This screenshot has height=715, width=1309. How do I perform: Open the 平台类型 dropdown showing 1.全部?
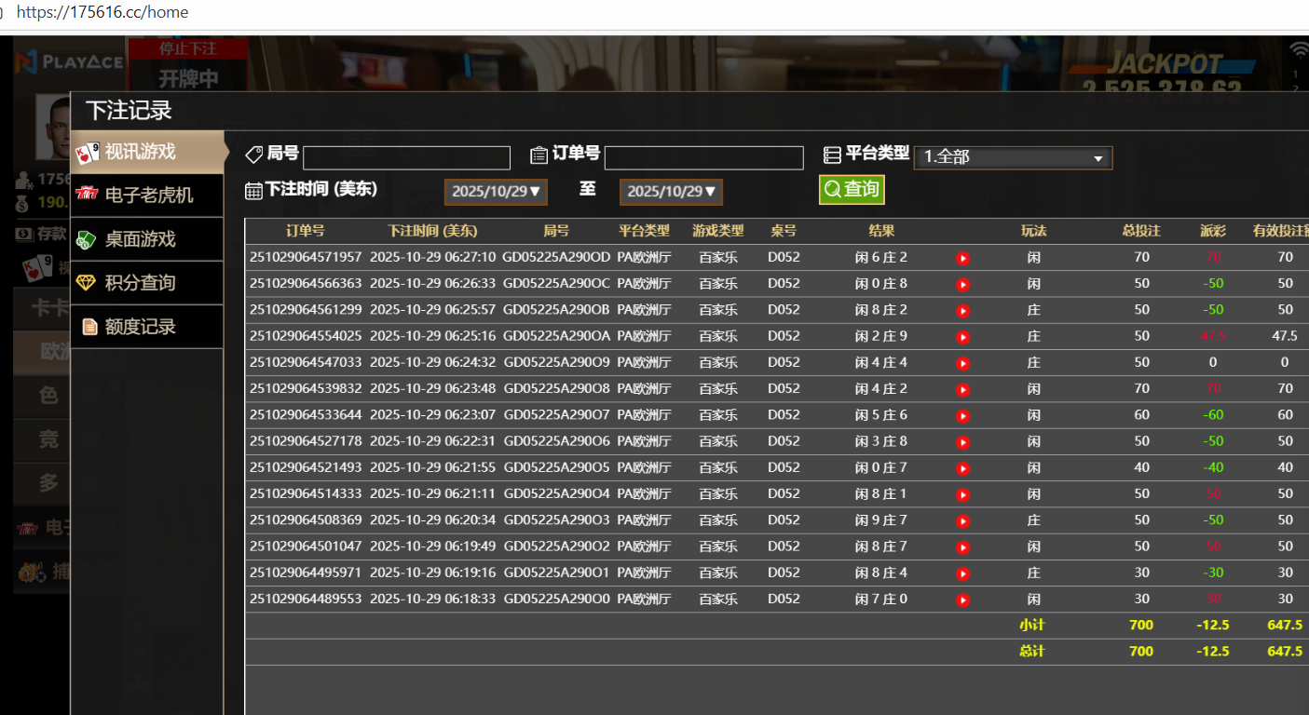click(1013, 157)
